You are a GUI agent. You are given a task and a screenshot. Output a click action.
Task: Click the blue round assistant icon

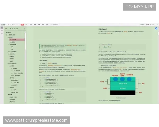pyautogui.click(x=156, y=28)
